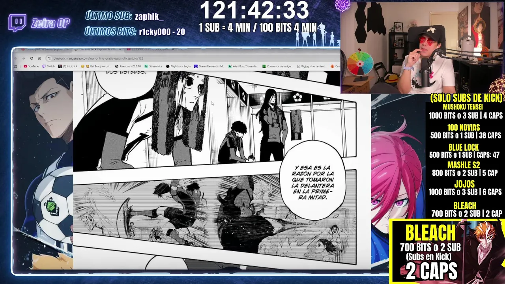This screenshot has height=284, width=505.
Task: Click the MASHLE S2 list entry
Action: click(x=464, y=169)
